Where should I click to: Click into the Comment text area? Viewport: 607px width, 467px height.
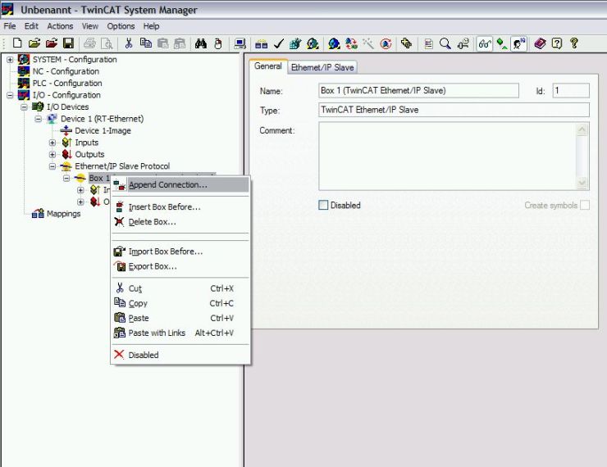click(447, 156)
